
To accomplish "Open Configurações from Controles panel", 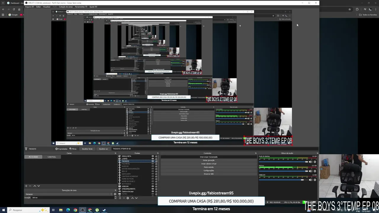I will (209, 170).
